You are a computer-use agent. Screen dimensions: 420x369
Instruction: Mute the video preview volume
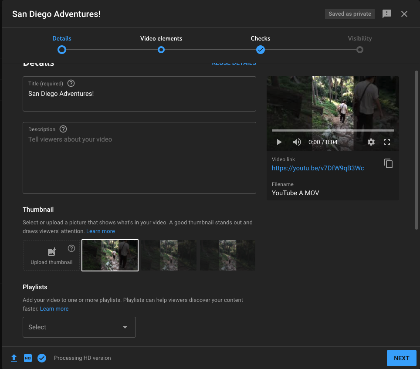click(x=297, y=142)
